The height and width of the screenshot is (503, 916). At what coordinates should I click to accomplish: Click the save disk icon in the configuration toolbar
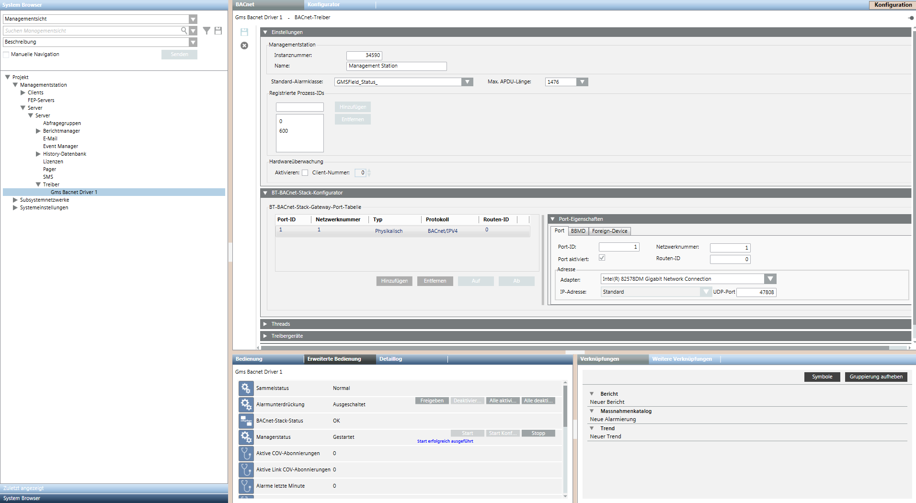[244, 32]
